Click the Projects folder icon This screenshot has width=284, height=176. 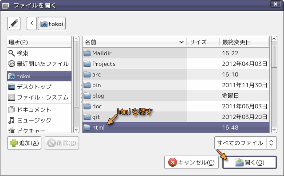click(87, 64)
